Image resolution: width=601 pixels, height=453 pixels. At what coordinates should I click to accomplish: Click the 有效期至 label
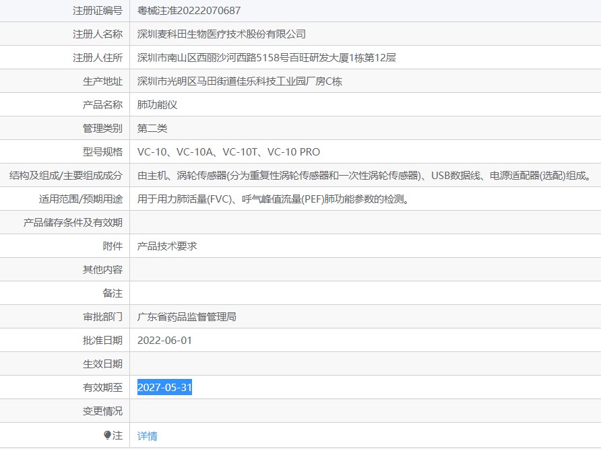point(102,388)
